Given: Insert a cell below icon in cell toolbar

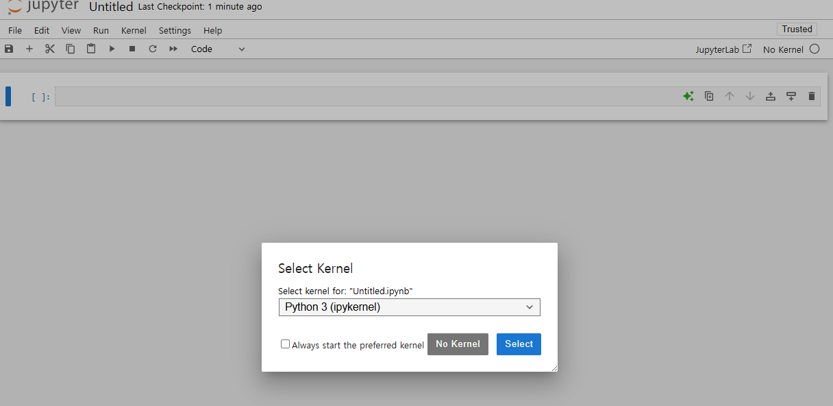Looking at the screenshot, I should (x=791, y=97).
